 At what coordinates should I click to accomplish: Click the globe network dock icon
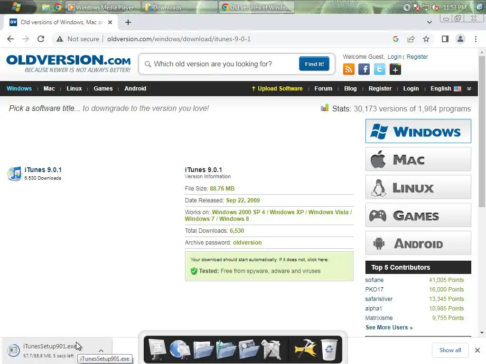[x=180, y=349]
